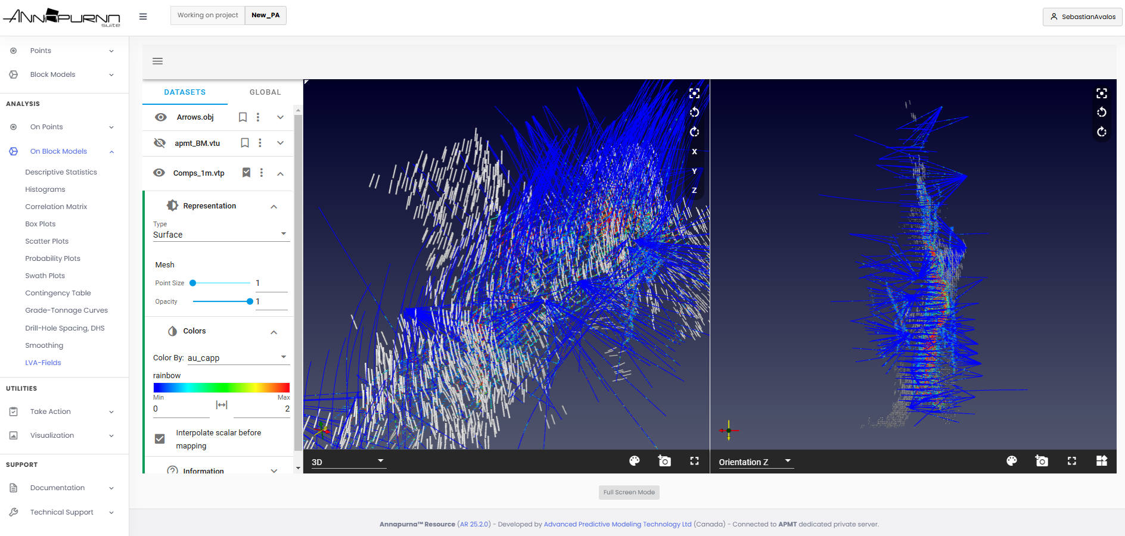Open more options for Arrows.obj
1125x536 pixels.
[258, 117]
